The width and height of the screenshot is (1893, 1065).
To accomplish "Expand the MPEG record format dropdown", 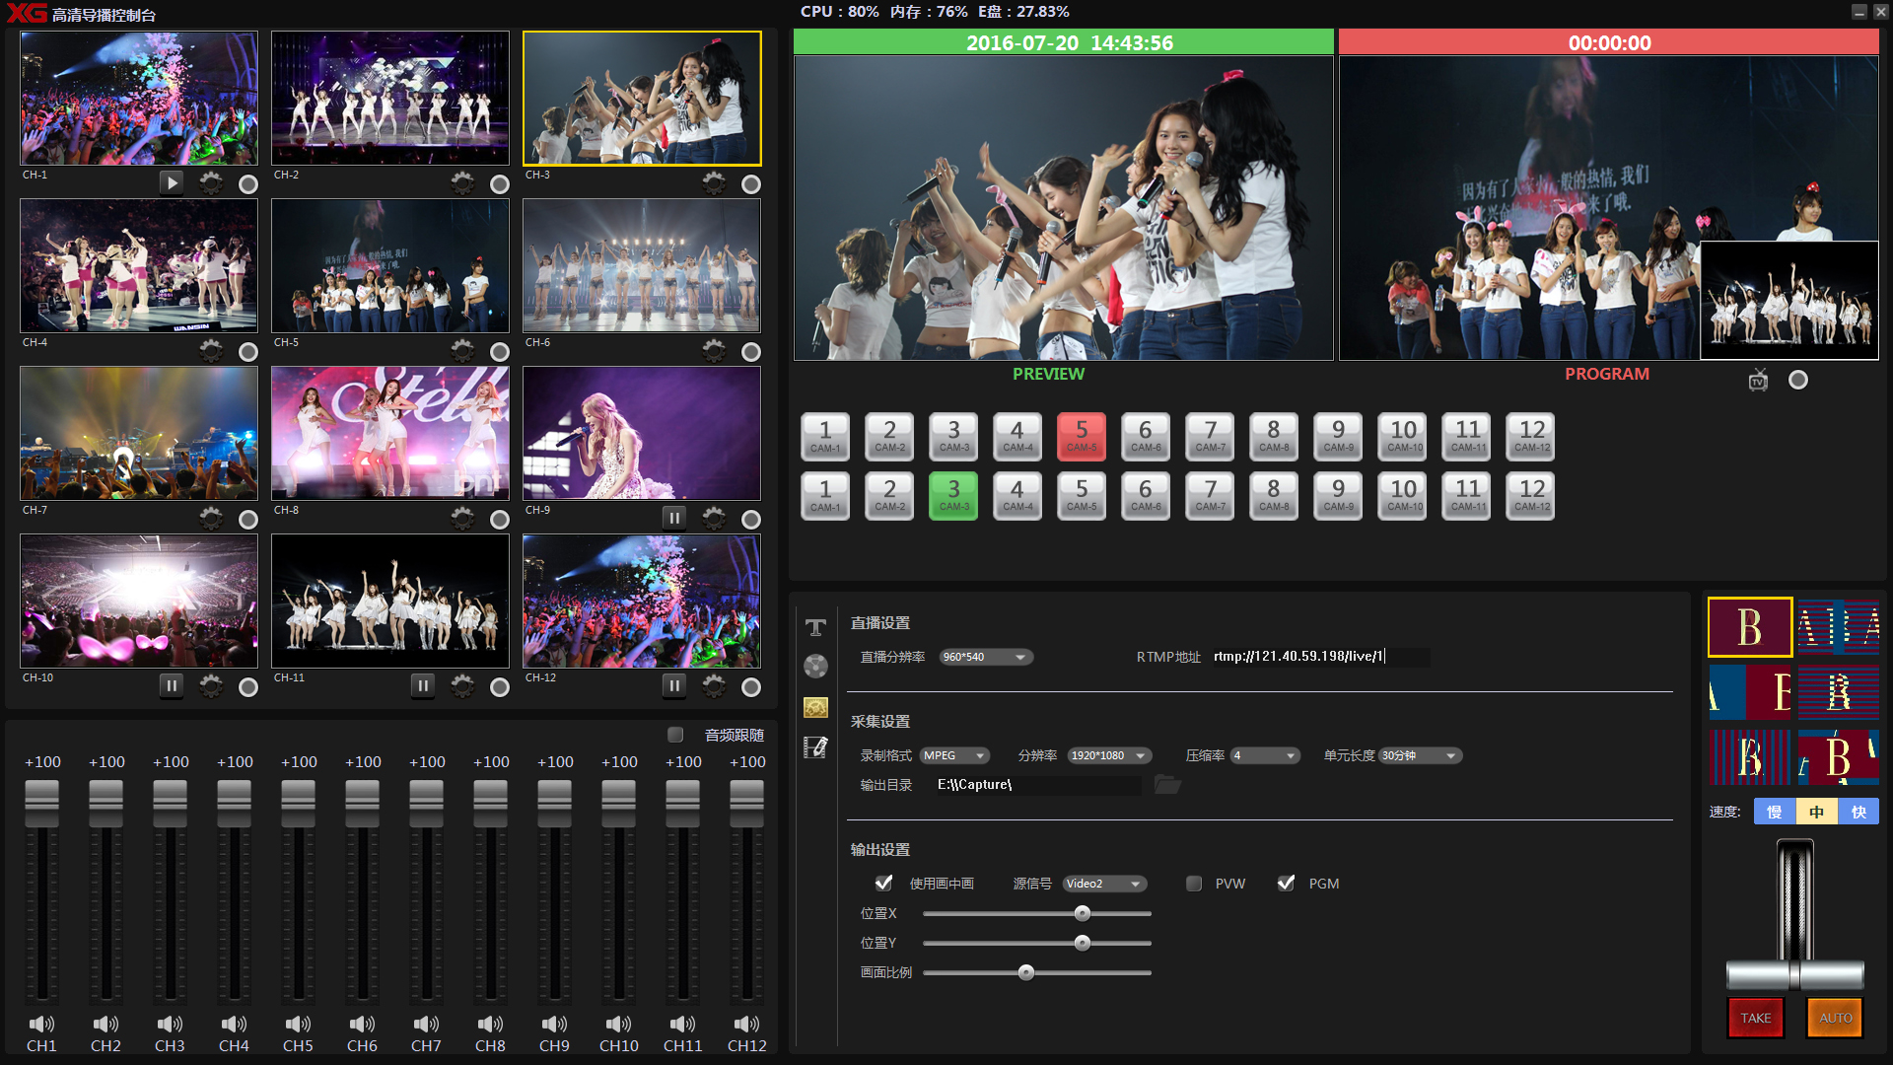I will pos(954,755).
